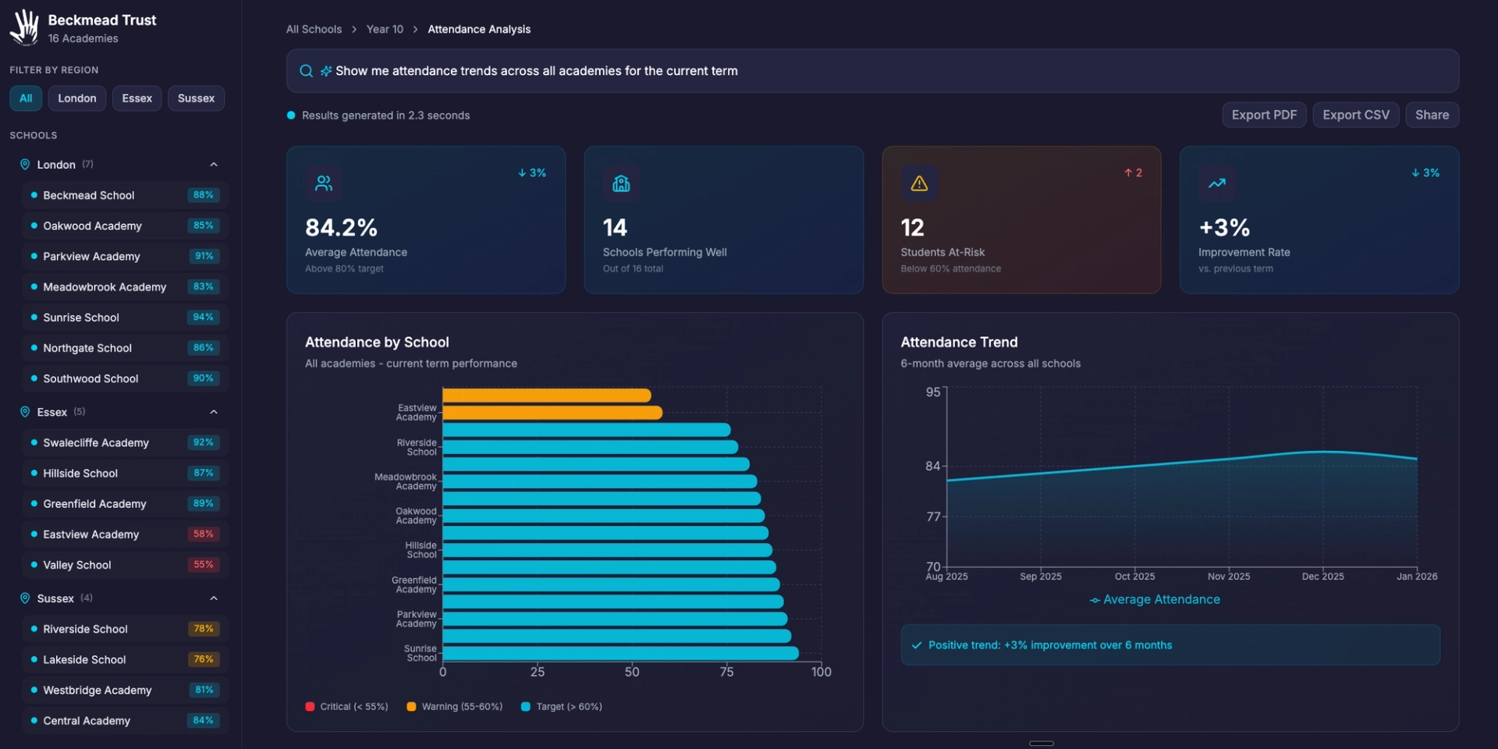Filter schools by Sussex region
Screen dimensions: 1498x749
196,98
